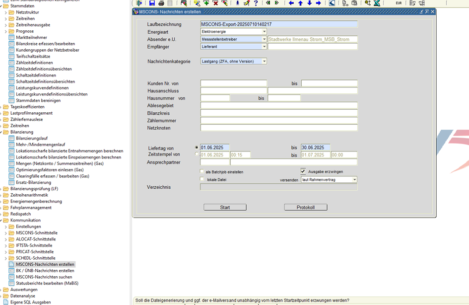The height and width of the screenshot is (305, 469).
Task: Click the red X delete-record icon
Action: (215, 3)
